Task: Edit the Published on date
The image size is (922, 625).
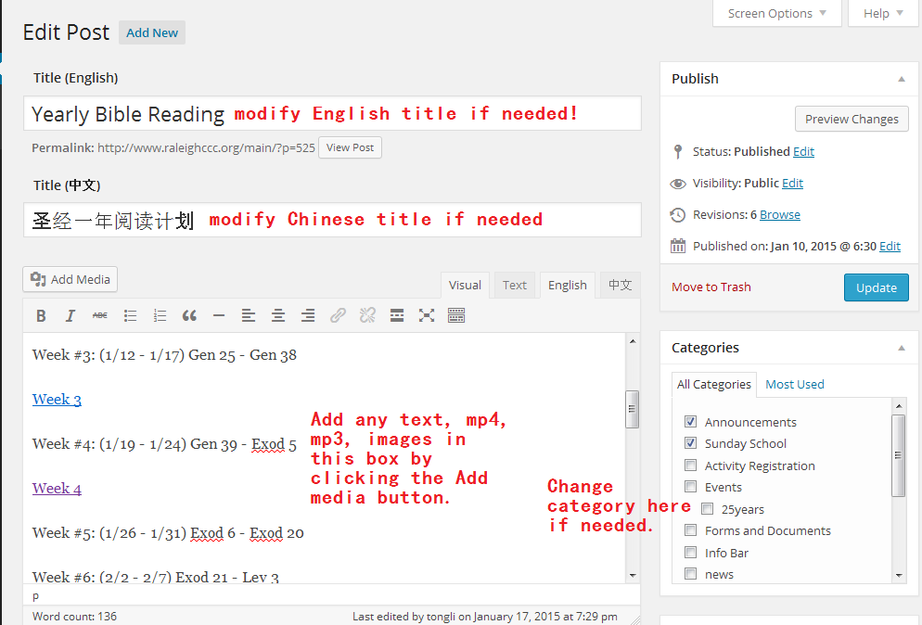Action: click(x=890, y=247)
